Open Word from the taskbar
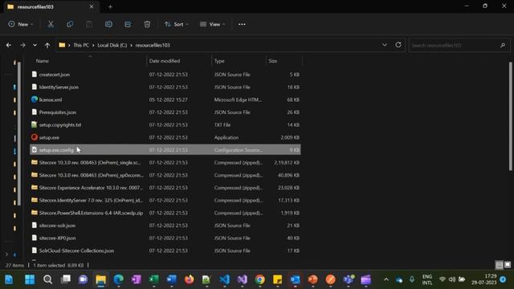The width and height of the screenshot is (514, 289). coord(171,279)
